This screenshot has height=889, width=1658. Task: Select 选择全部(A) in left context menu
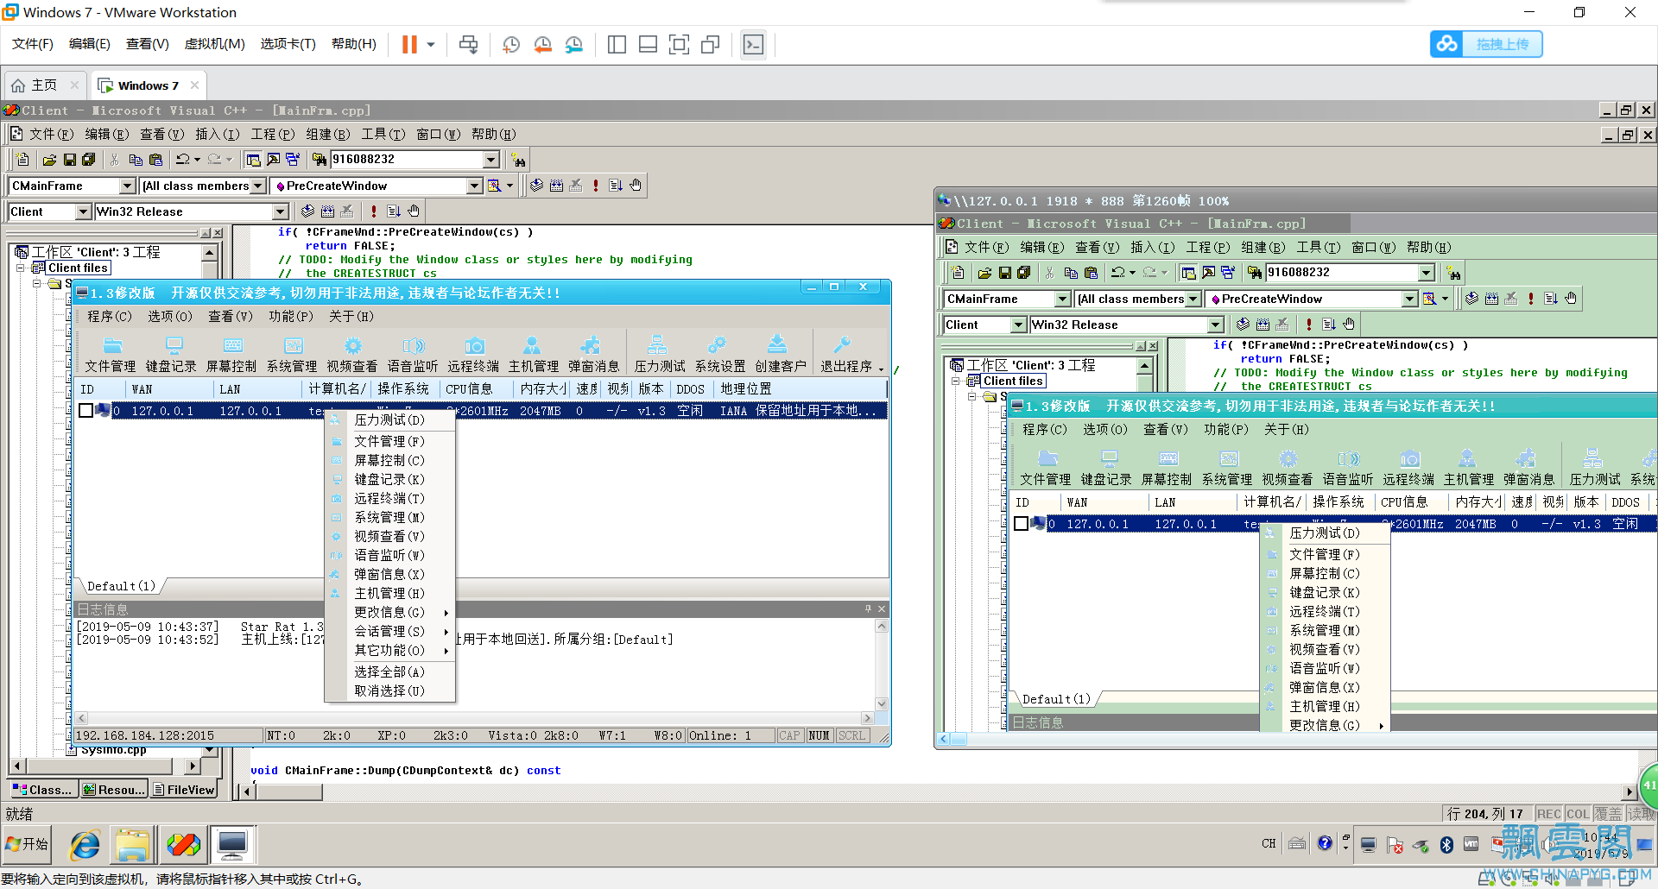[389, 671]
